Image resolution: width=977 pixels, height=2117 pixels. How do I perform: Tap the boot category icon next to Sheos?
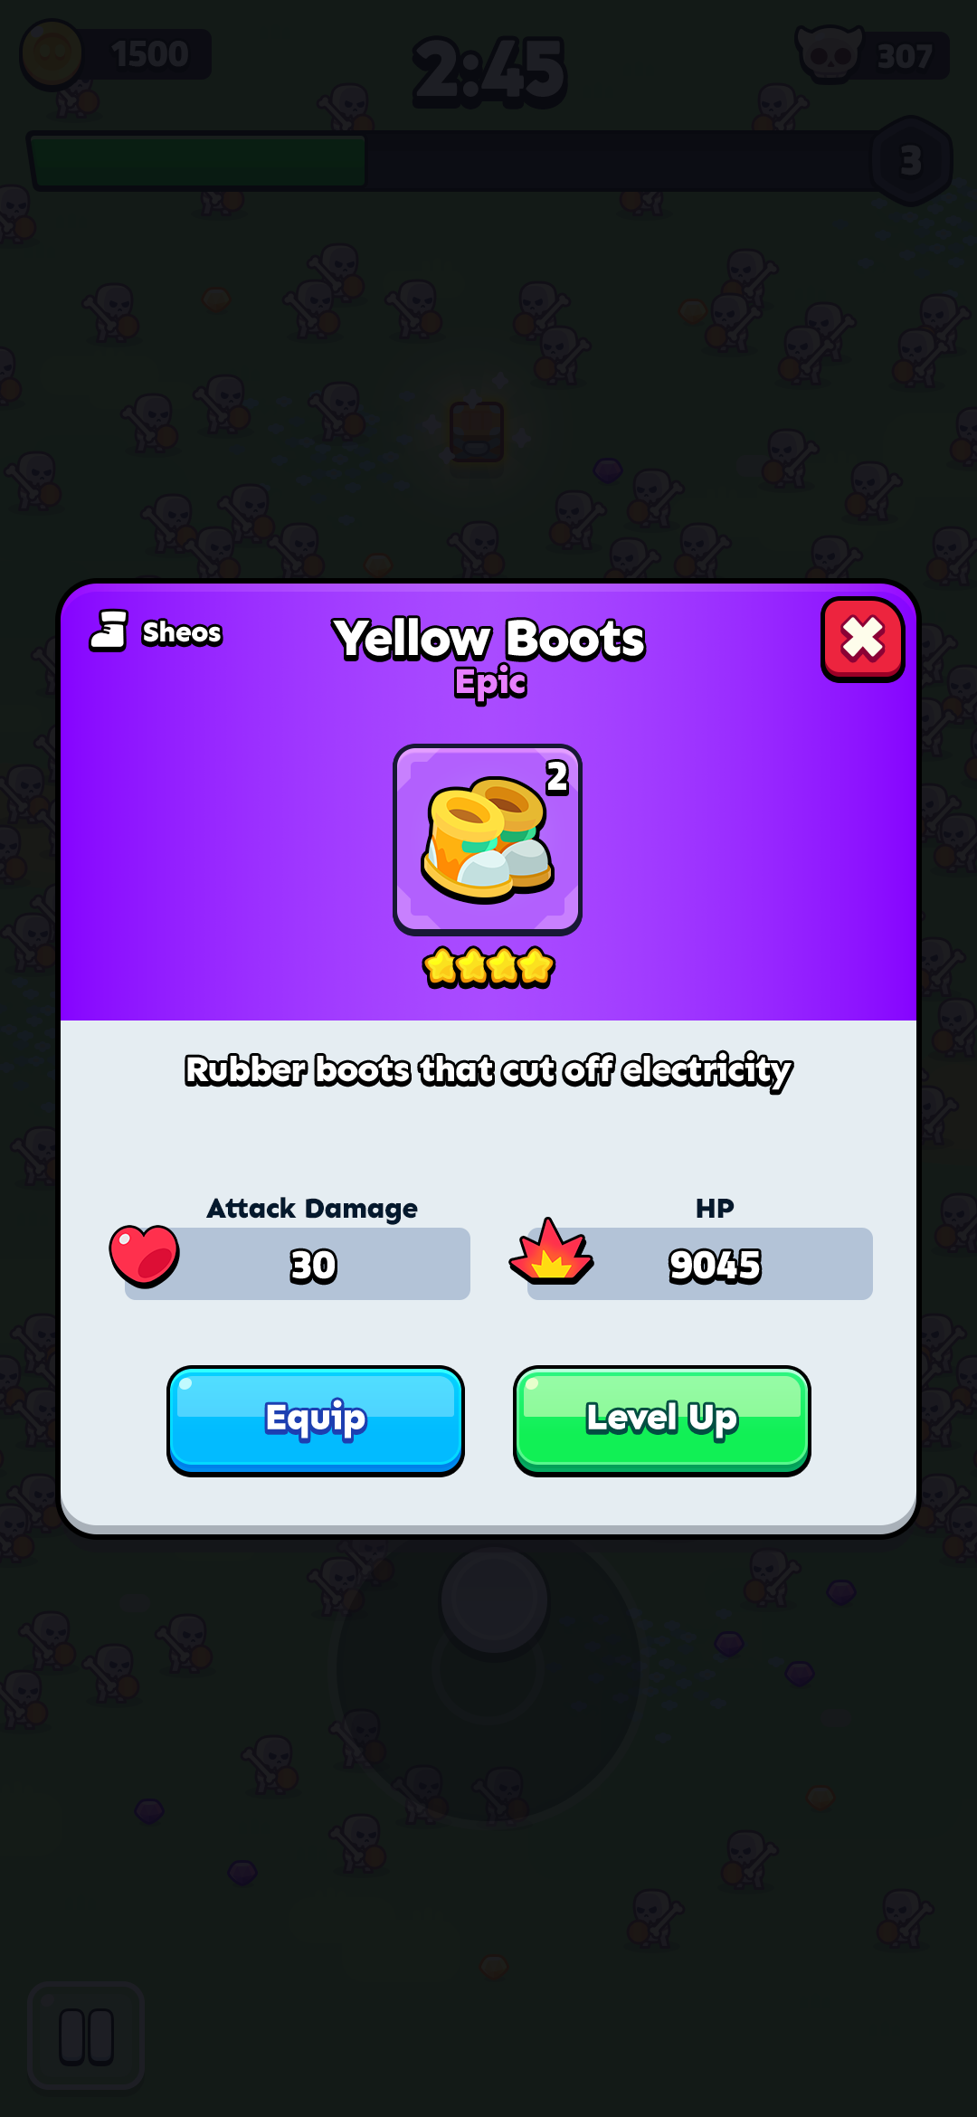pyautogui.click(x=109, y=631)
